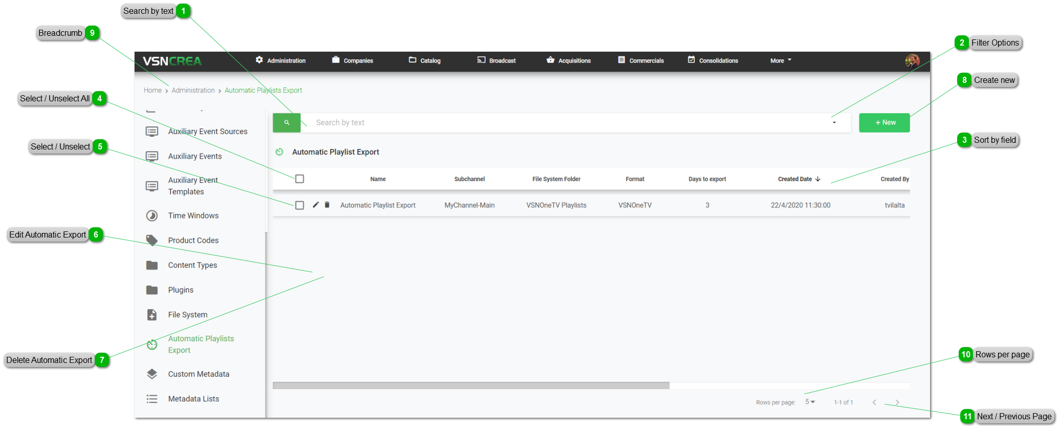Open the Broadcast menu
This screenshot has width=1060, height=429.
(x=496, y=61)
